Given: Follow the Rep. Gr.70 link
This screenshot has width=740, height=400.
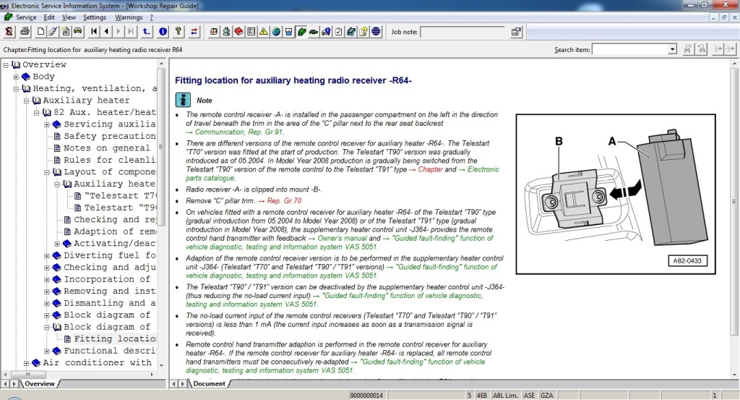Looking at the screenshot, I should click(284, 200).
